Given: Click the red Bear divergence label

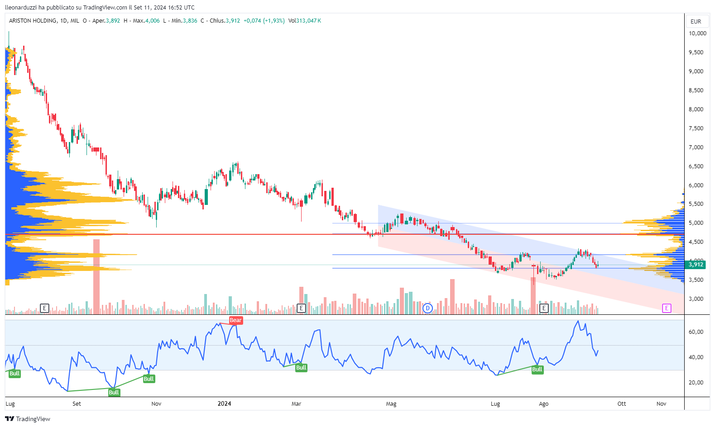Looking at the screenshot, I should [x=235, y=320].
